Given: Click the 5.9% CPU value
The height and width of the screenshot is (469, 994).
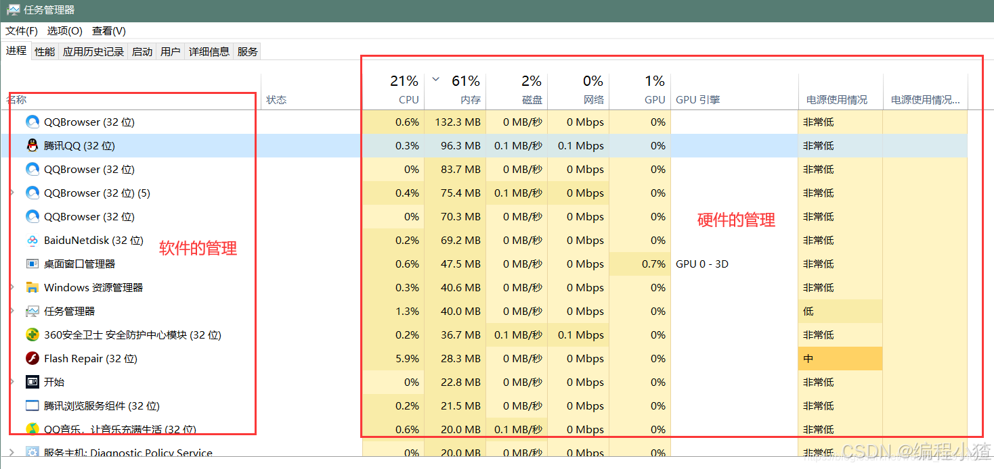Looking at the screenshot, I should [x=407, y=359].
